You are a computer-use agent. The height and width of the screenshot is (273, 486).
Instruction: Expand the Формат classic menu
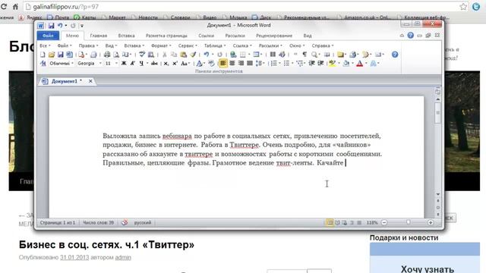(161, 45)
